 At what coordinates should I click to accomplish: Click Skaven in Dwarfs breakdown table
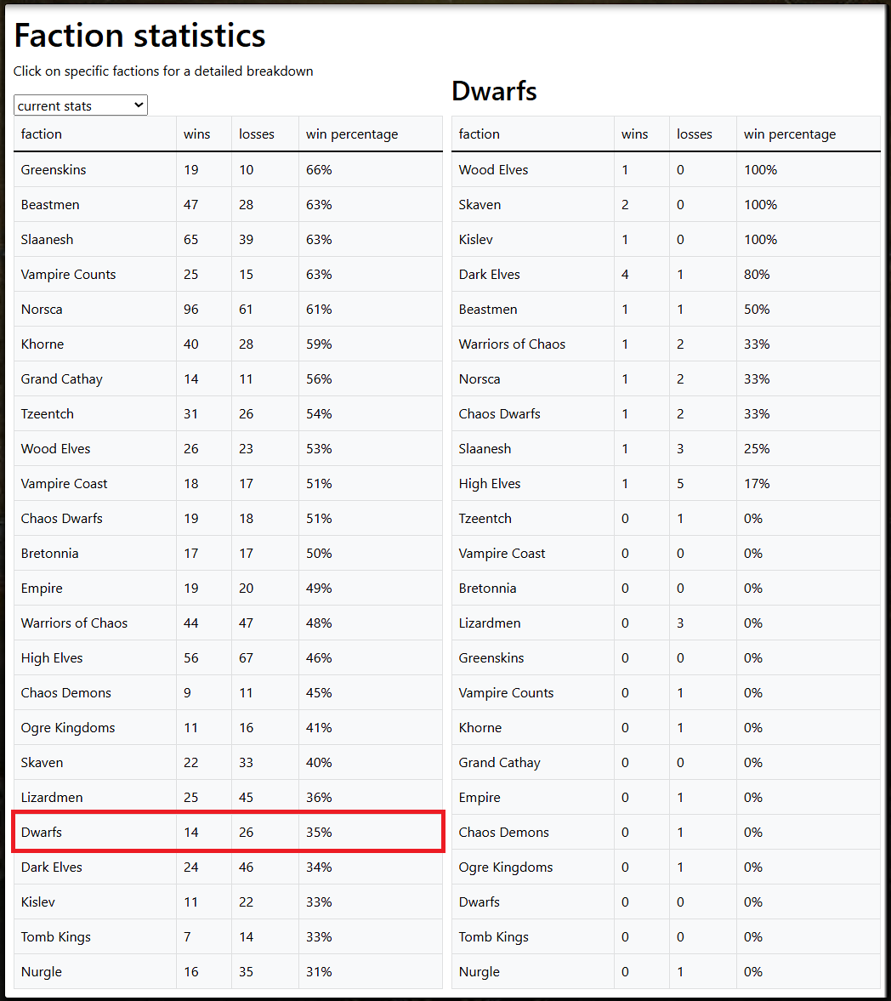[667, 204]
